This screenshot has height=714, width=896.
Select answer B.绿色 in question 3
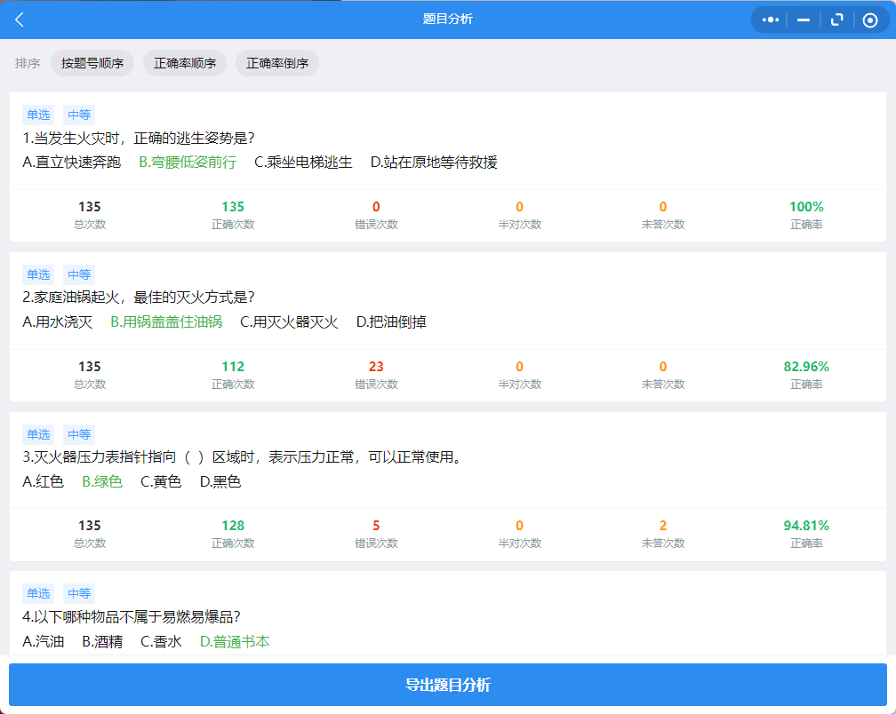(102, 481)
